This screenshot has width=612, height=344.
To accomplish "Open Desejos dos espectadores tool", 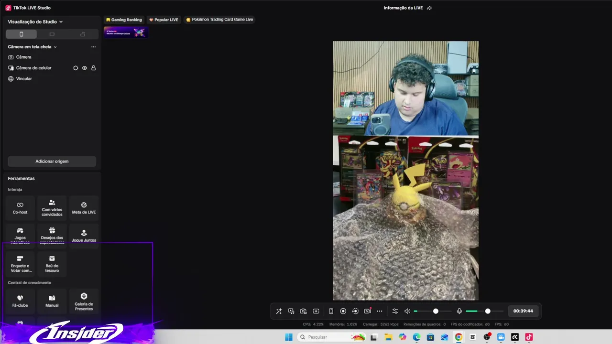I will click(52, 236).
